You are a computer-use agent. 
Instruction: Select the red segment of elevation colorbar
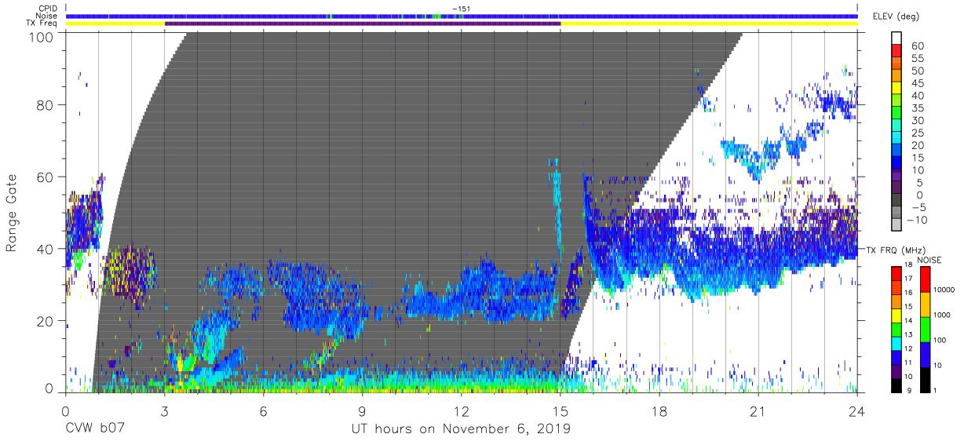point(897,49)
